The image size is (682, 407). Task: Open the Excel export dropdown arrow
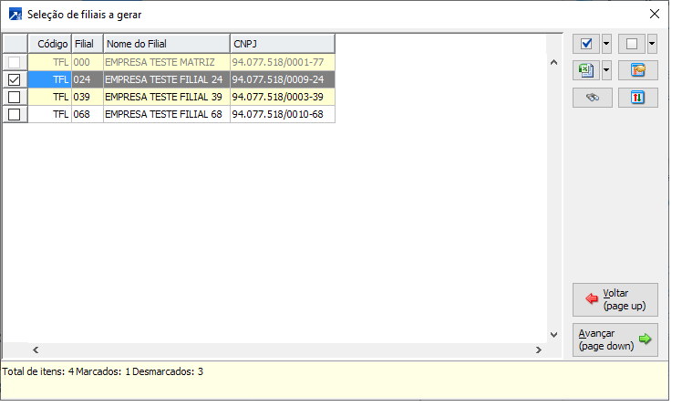pos(606,70)
